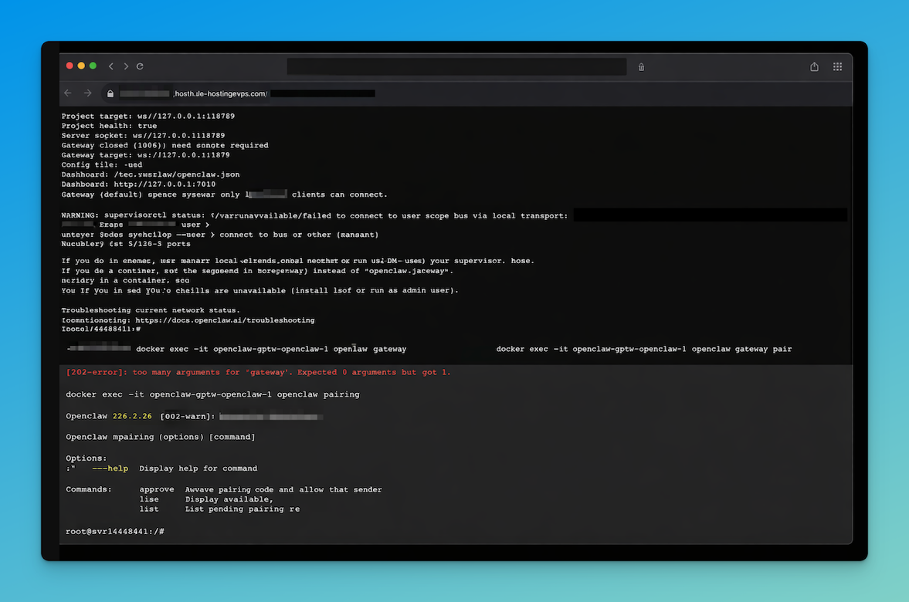Click the padlock icon in the address bar
This screenshot has height=602, width=909.
click(110, 93)
